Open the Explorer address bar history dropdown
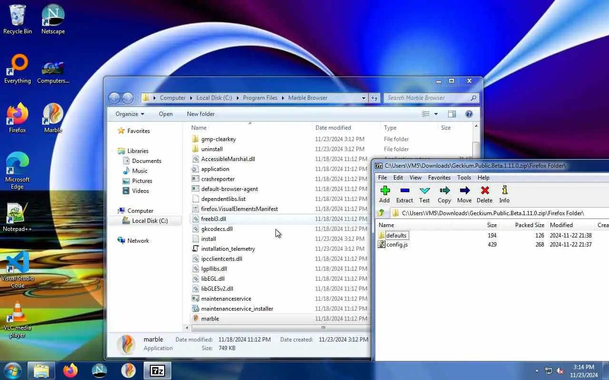The image size is (609, 380). pos(363,98)
